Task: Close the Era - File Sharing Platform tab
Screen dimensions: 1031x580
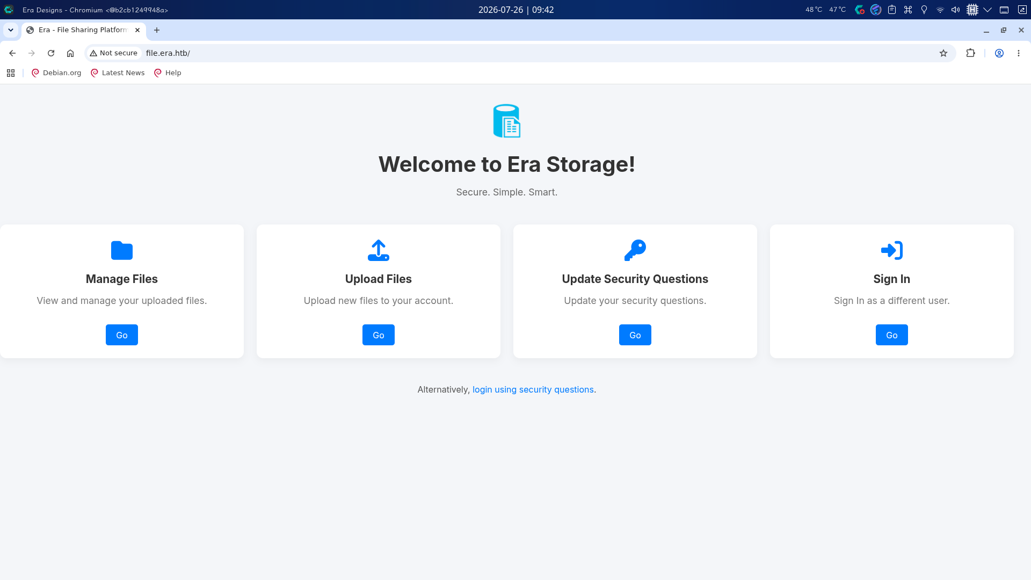Action: [137, 30]
